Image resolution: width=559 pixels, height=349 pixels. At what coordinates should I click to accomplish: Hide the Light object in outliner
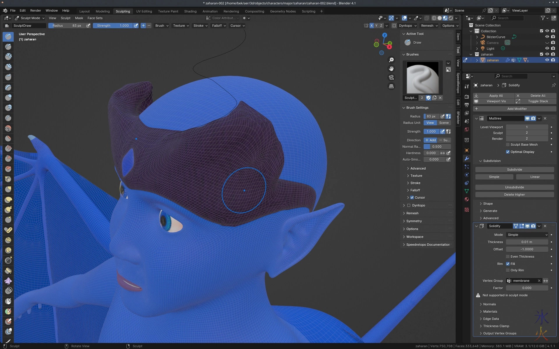click(x=547, y=49)
